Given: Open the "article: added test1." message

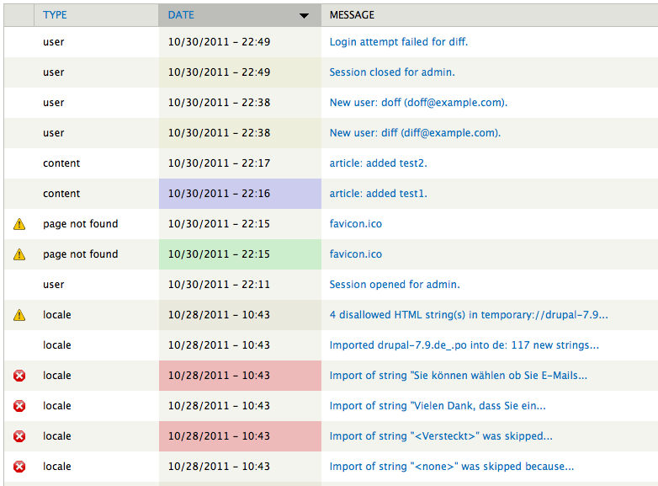Looking at the screenshot, I should 378,194.
